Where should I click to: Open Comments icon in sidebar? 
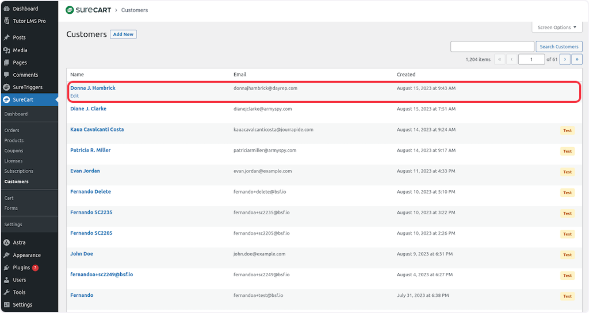6,75
